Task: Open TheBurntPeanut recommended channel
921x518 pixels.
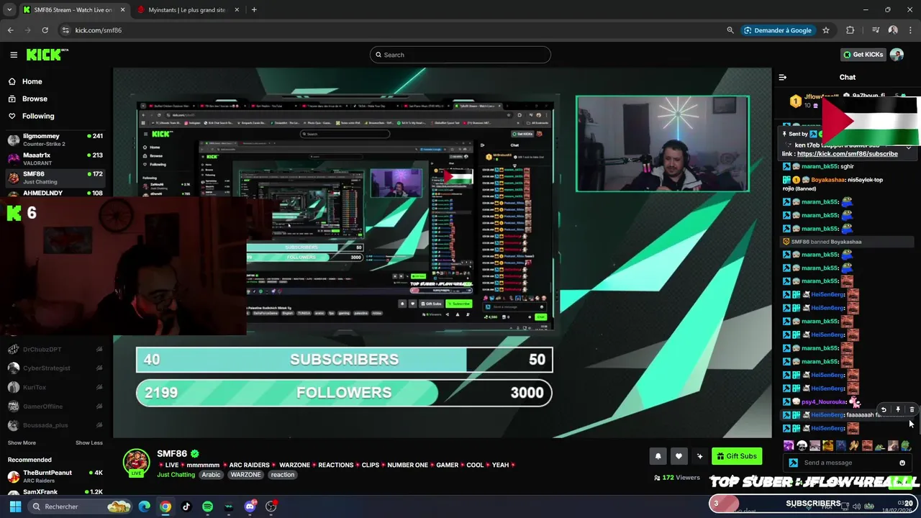Action: click(x=56, y=476)
